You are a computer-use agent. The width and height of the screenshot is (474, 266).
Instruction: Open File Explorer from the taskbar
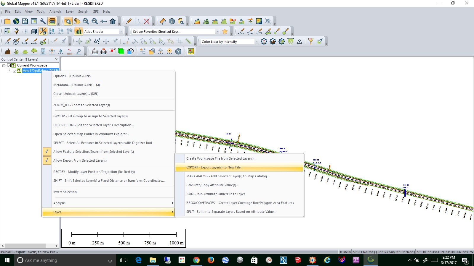[153, 260]
